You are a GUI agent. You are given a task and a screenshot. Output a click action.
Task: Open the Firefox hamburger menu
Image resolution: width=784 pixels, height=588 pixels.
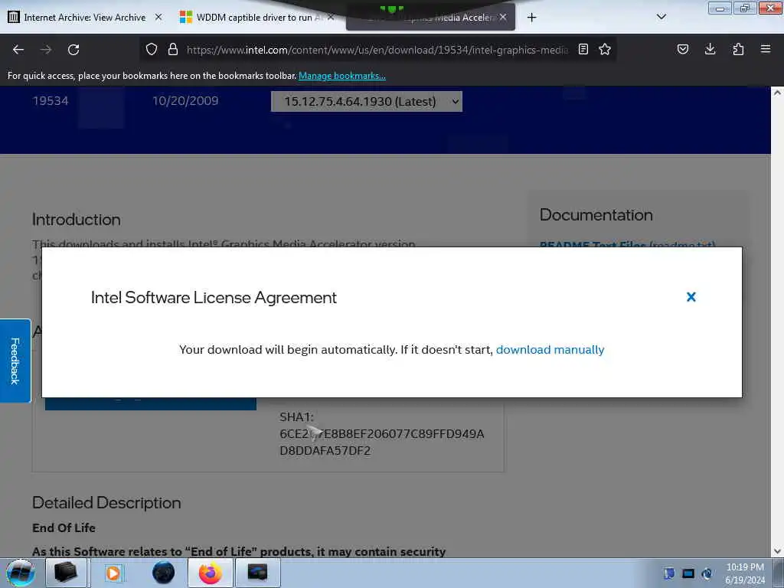pos(766,49)
